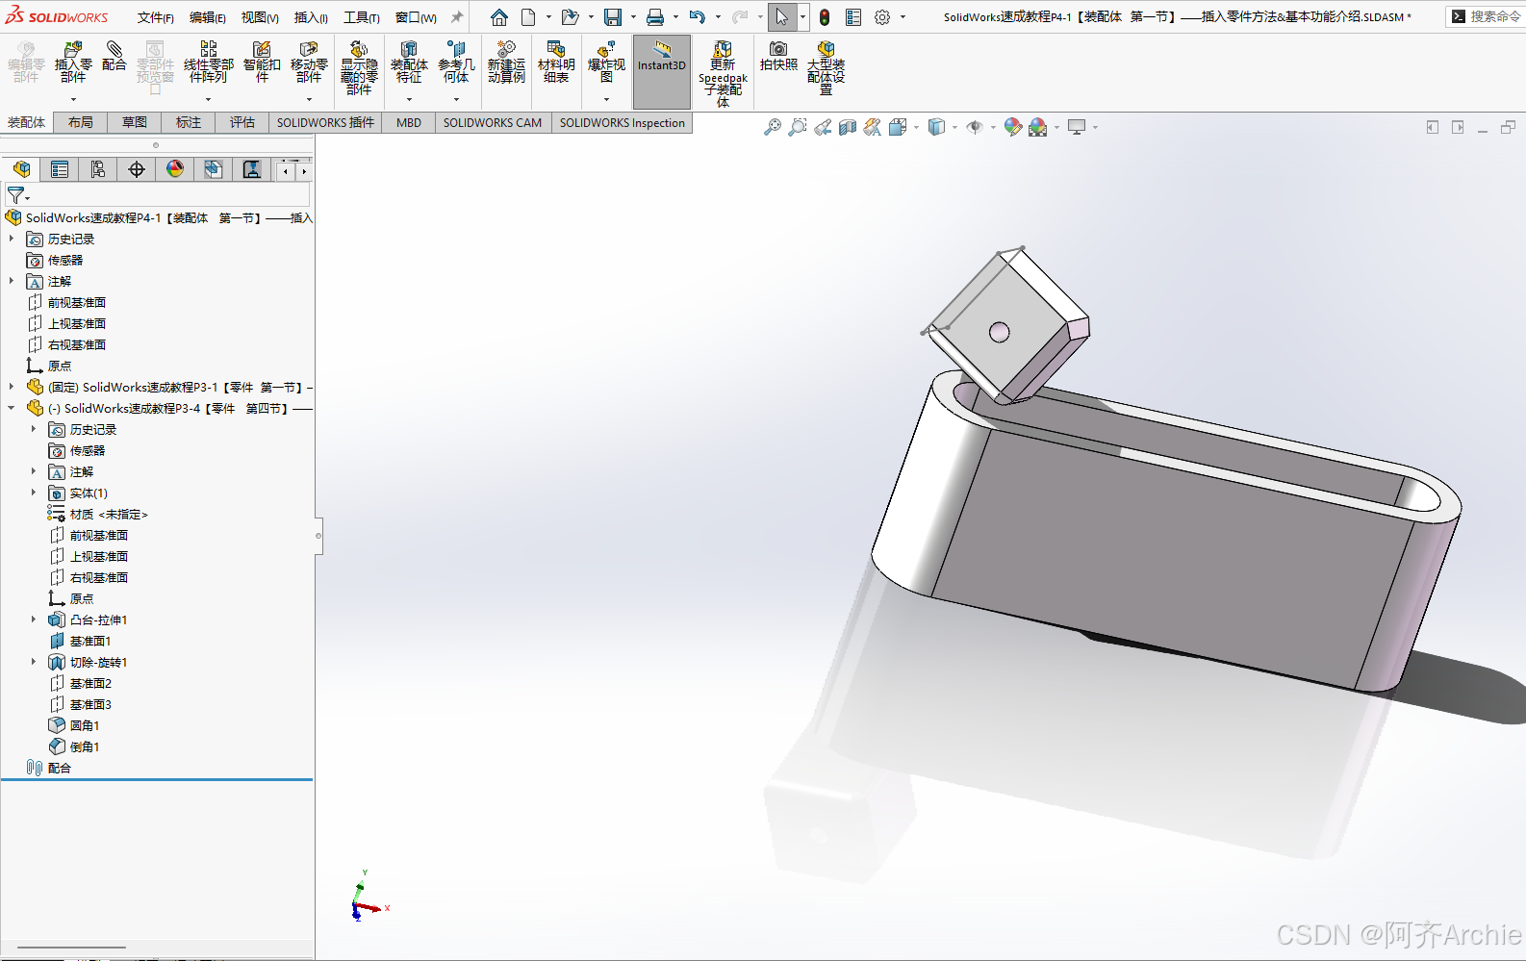The height and width of the screenshot is (961, 1526).
Task: Expand 实体(1) folder
Action: pos(34,493)
